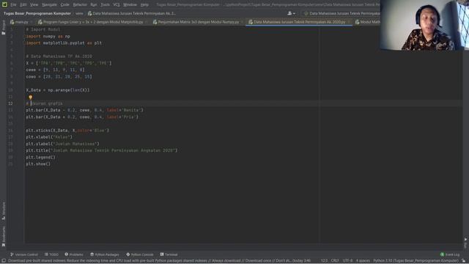The width and height of the screenshot is (469, 264).
Task: Click the yellow lightbulb intention icon
Action: coord(31,97)
